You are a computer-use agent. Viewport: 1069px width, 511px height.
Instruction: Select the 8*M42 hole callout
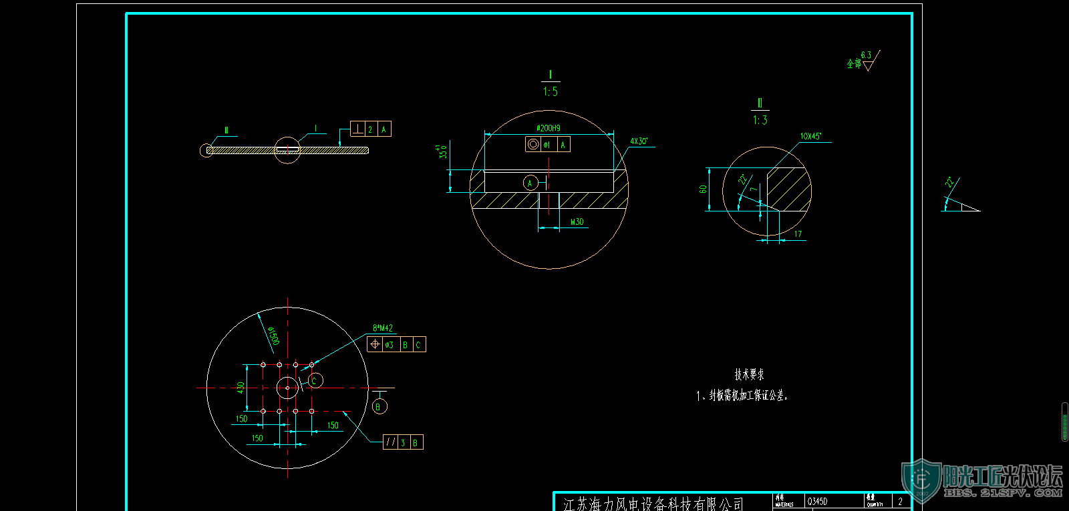coord(383,328)
